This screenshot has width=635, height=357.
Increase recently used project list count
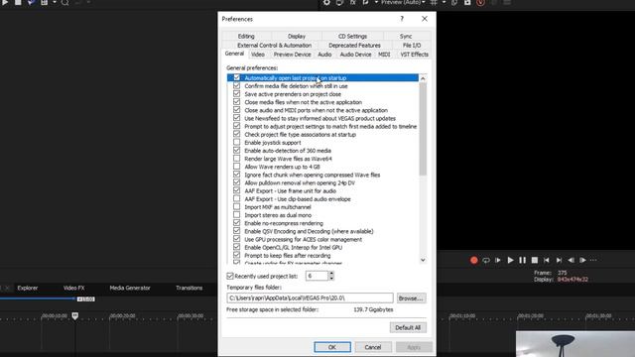331,274
